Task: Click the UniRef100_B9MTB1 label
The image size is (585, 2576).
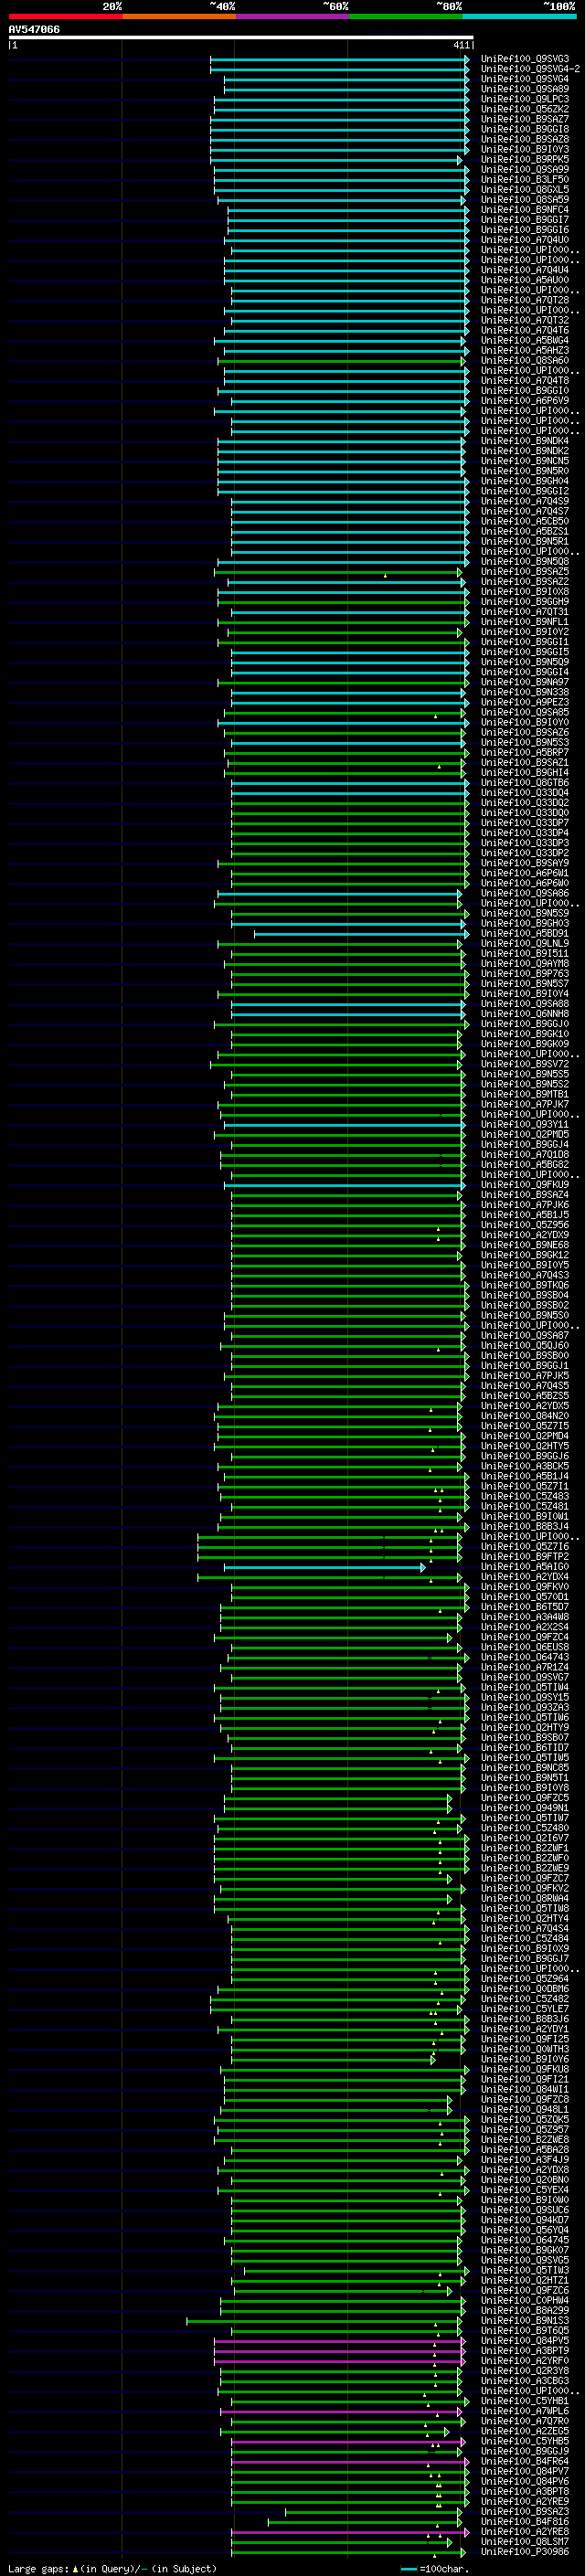Action: coord(525,1094)
